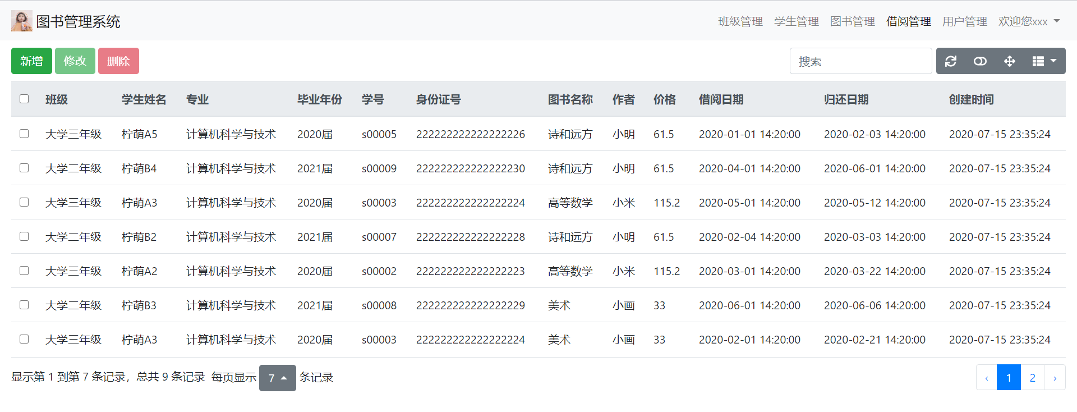Open the 欢迎您xxx user dropdown
Image resolution: width=1077 pixels, height=412 pixels.
pos(1029,21)
